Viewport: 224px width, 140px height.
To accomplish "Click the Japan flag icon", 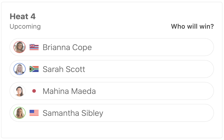I will 34,91.
